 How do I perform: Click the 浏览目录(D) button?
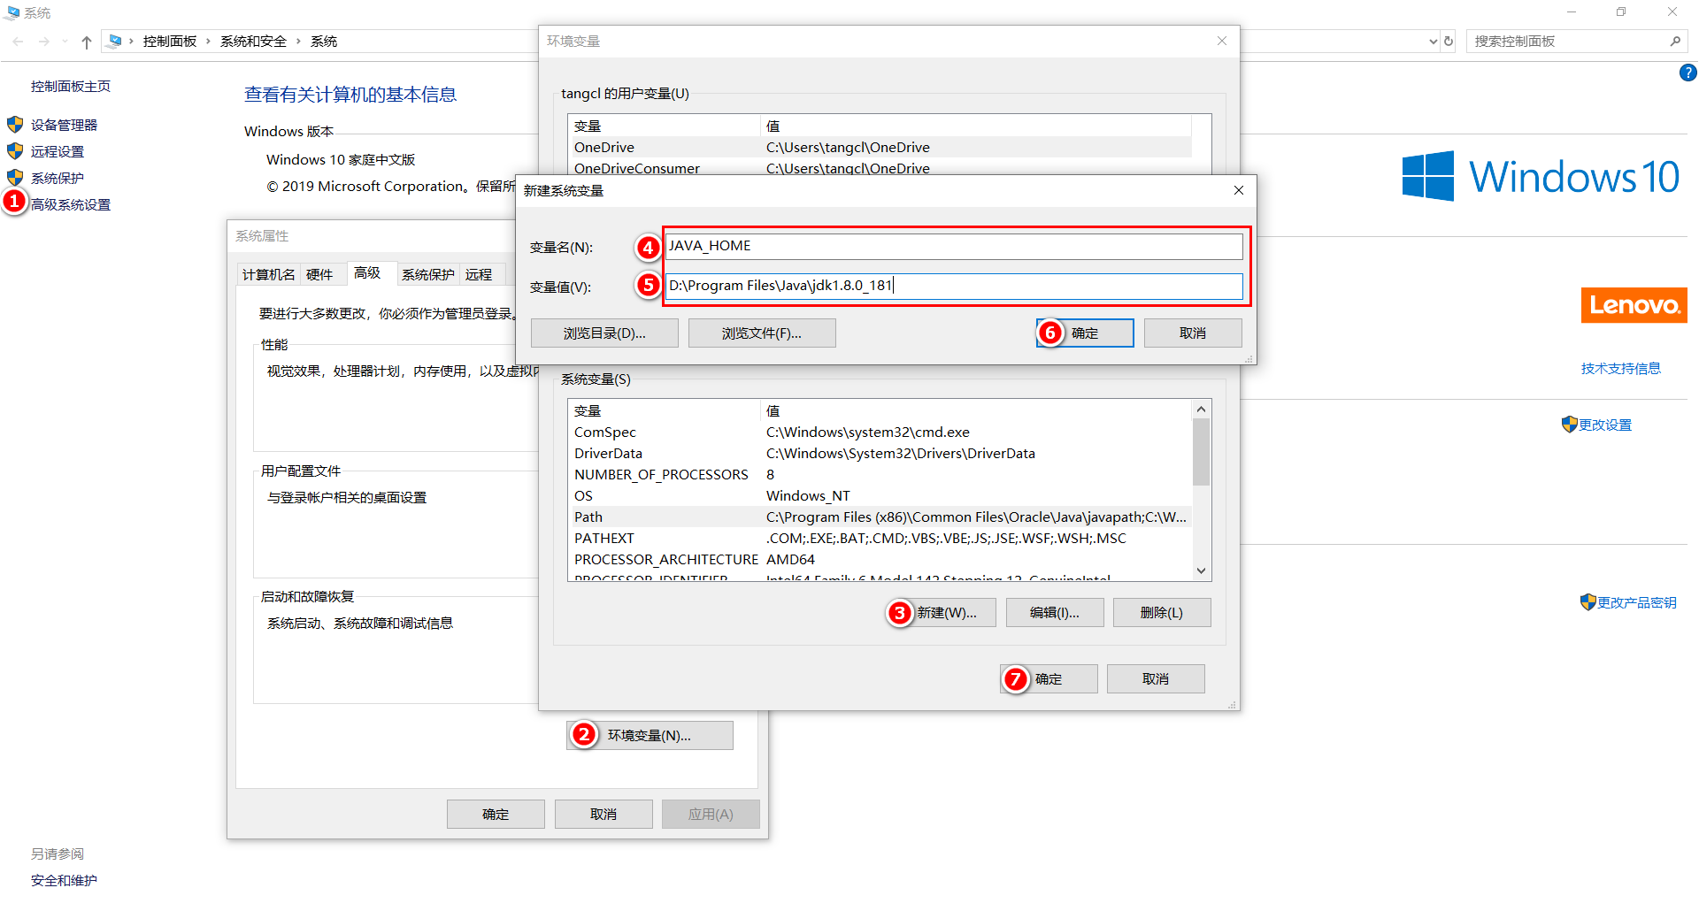tap(604, 333)
